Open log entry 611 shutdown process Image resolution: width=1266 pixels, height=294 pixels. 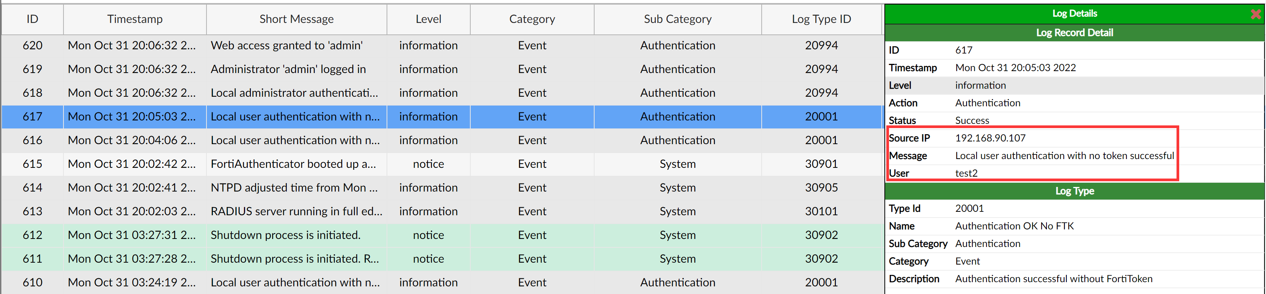295,258
